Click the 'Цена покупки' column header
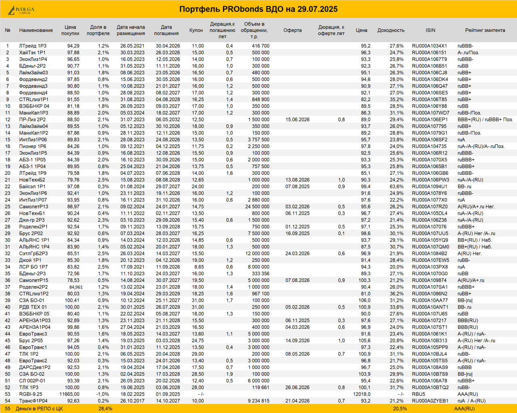Screen dimensions: 517x413 pyautogui.click(x=70, y=30)
